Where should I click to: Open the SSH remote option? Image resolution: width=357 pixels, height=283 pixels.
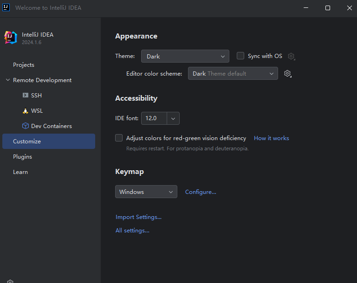click(x=49, y=95)
